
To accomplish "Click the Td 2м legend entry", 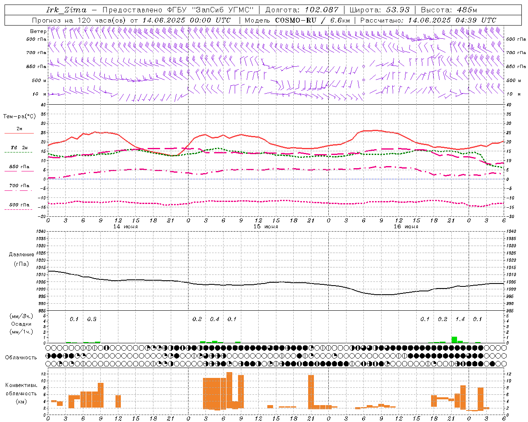I will pos(19,148).
